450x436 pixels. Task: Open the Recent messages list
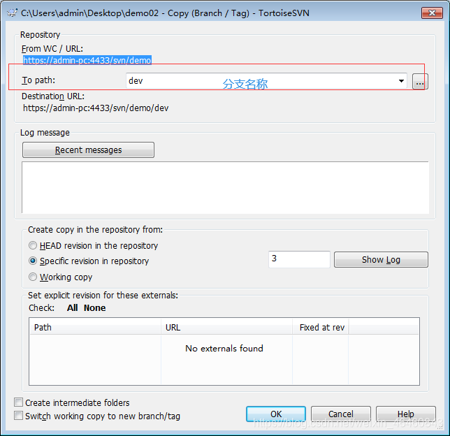(x=88, y=150)
